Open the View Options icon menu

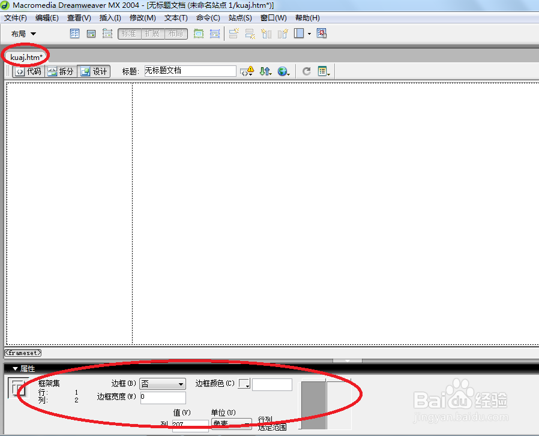[324, 71]
